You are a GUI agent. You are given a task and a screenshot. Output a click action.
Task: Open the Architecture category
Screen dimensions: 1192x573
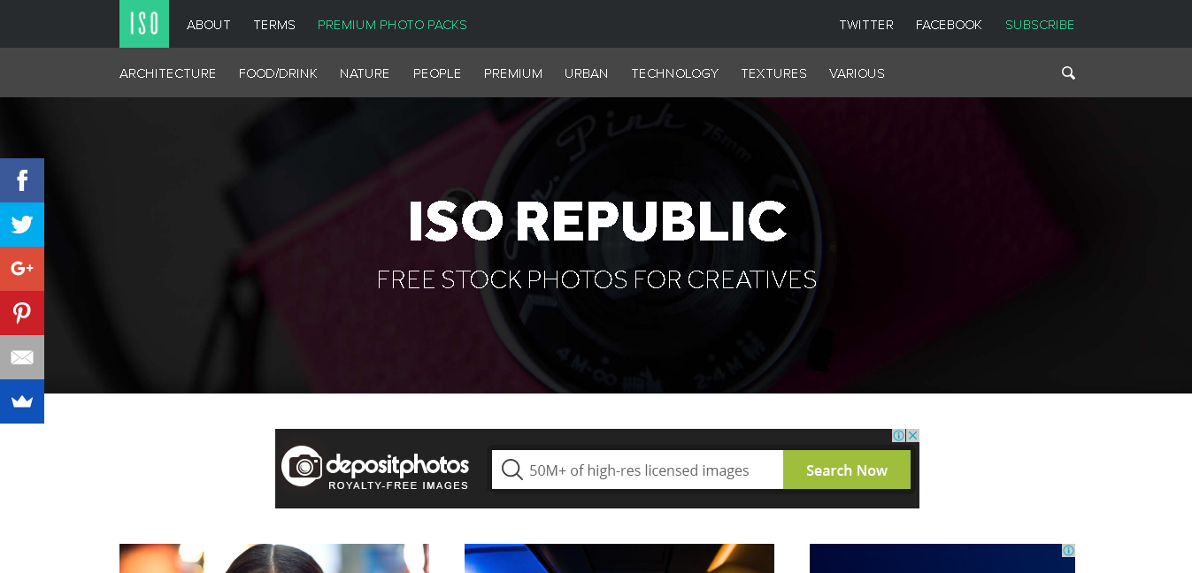[x=167, y=73]
